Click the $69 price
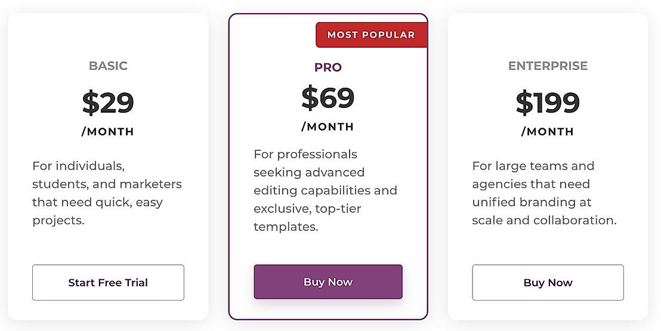 [x=328, y=98]
